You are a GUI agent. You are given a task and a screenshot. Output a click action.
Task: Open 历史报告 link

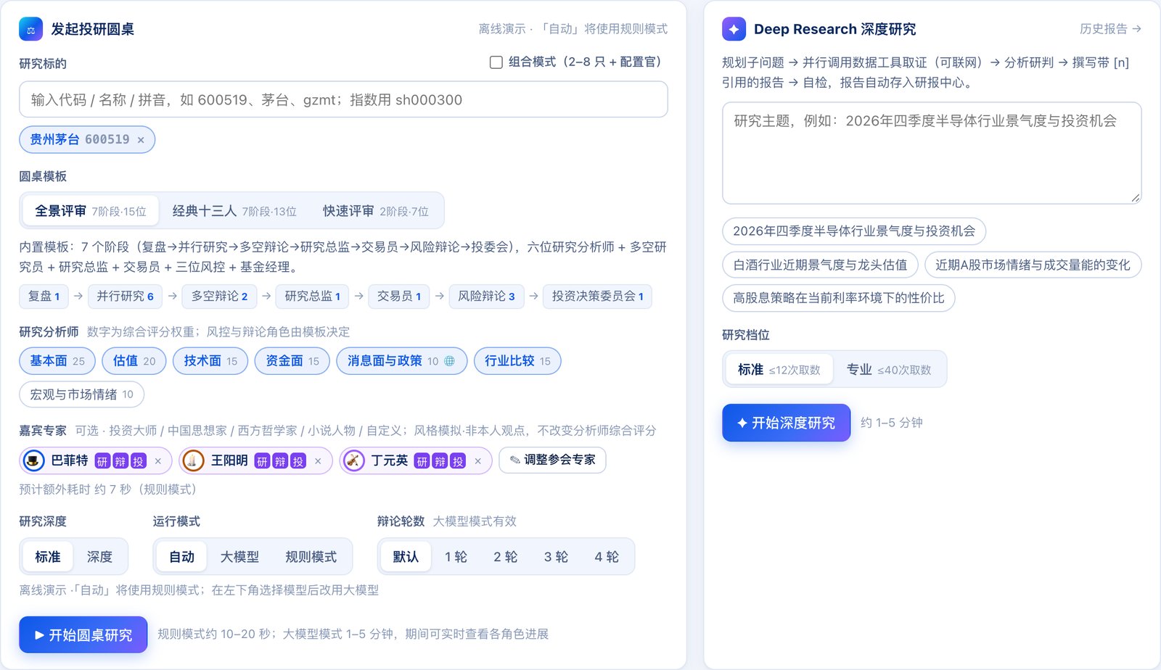pyautogui.click(x=1110, y=29)
